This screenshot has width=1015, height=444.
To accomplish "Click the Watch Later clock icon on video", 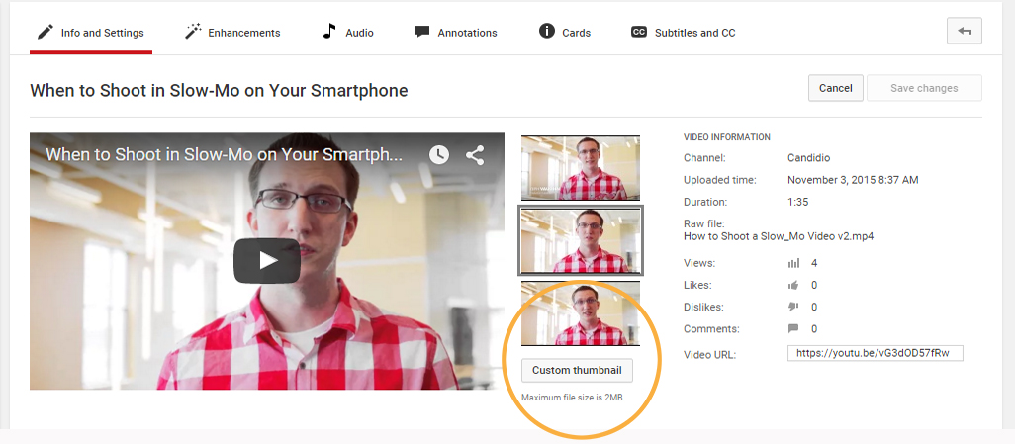I will coord(438,155).
